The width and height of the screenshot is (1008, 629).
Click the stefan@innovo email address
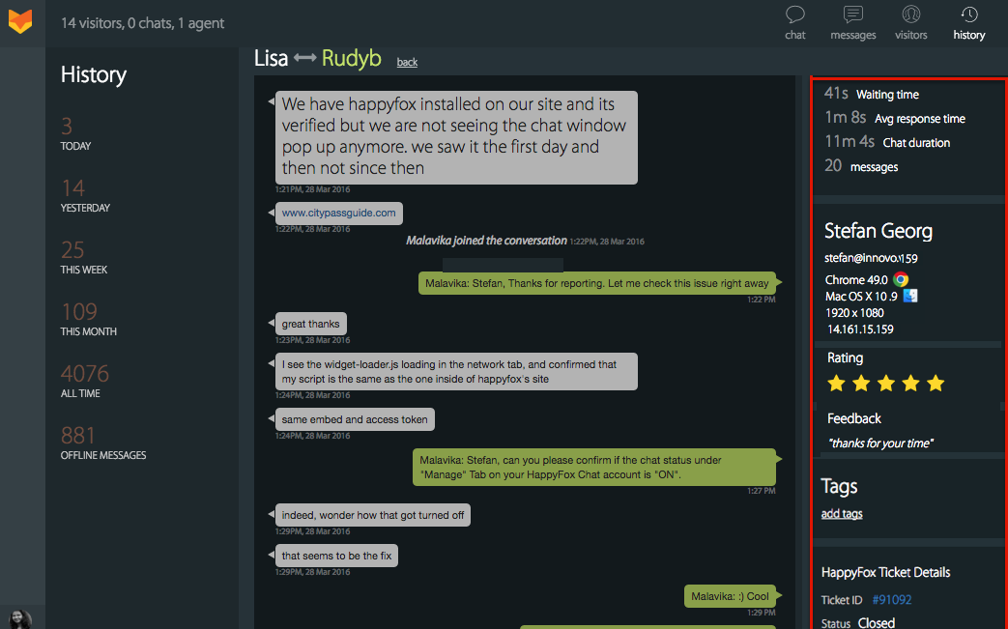tap(871, 258)
